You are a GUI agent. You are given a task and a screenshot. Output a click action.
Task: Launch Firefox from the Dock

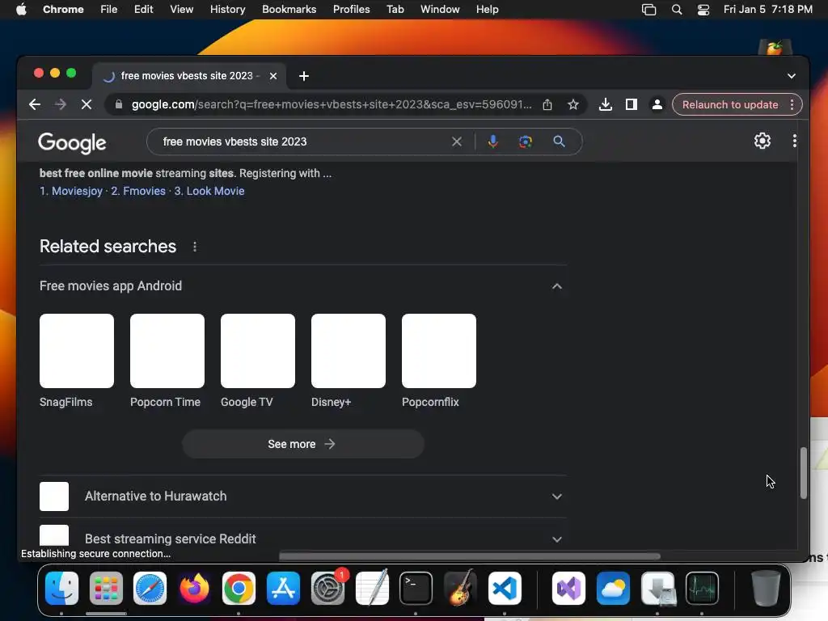click(x=194, y=589)
